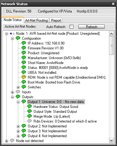Click the grey bubble icon beside Inputs
The width and height of the screenshot is (117, 146).
tap(18, 92)
